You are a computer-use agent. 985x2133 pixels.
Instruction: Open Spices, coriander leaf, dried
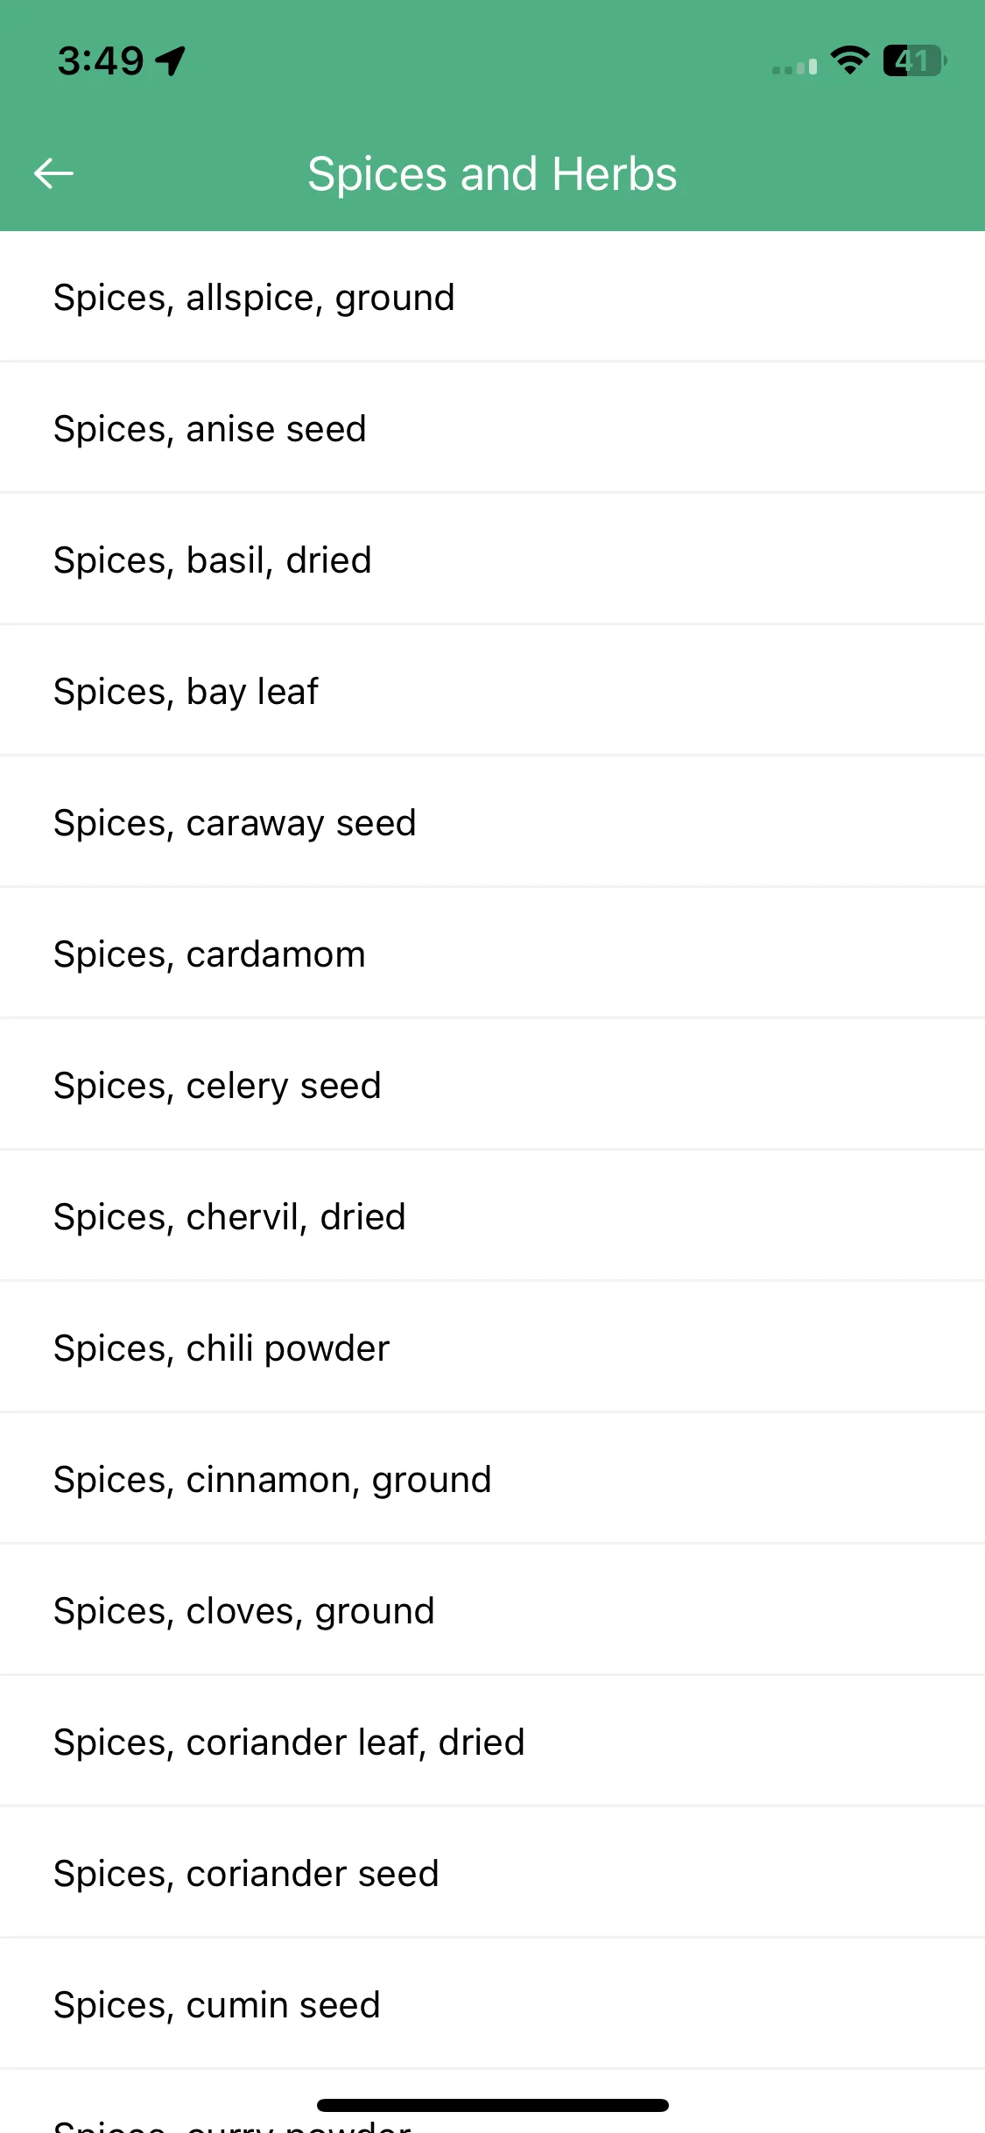pos(492,1742)
